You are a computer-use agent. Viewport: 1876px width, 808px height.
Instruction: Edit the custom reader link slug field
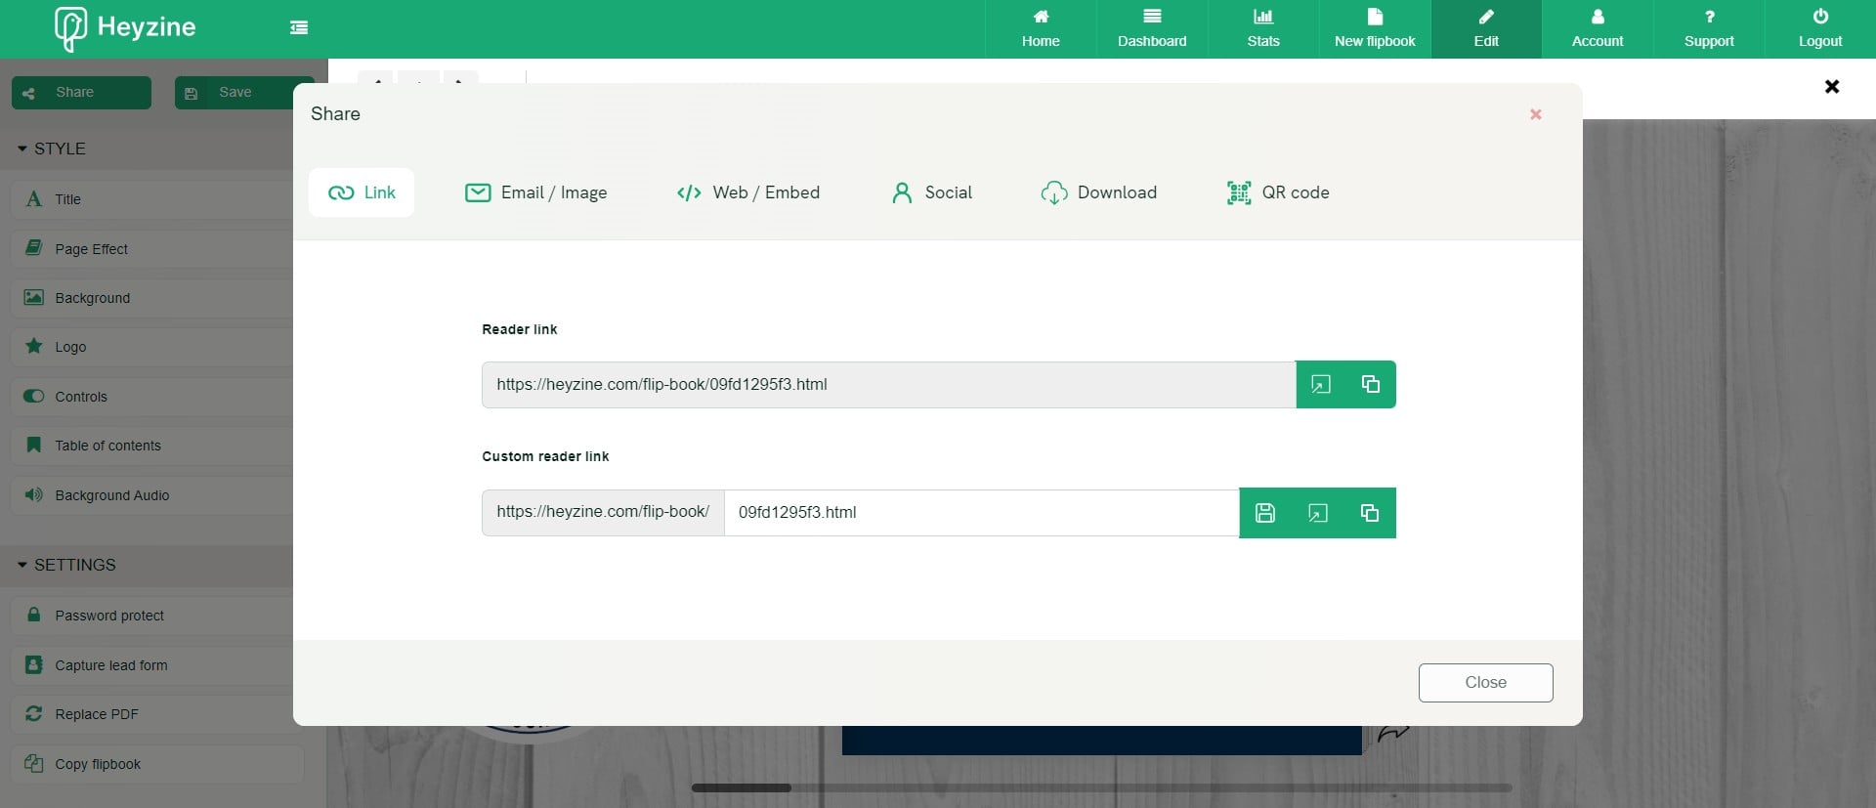click(x=981, y=513)
